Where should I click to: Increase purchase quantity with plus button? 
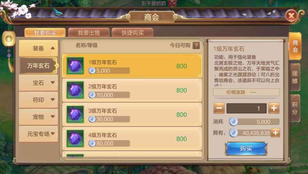[274, 108]
